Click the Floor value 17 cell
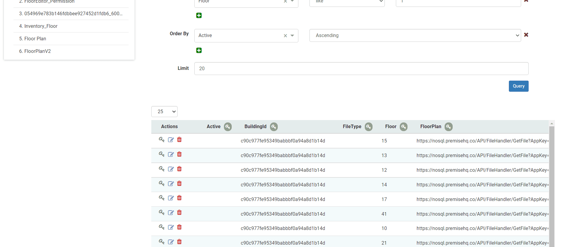 point(384,199)
